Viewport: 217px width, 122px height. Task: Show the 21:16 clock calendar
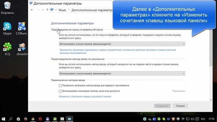(x=212, y=119)
